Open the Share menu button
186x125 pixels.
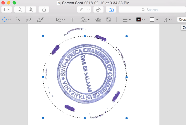(x=44, y=10)
